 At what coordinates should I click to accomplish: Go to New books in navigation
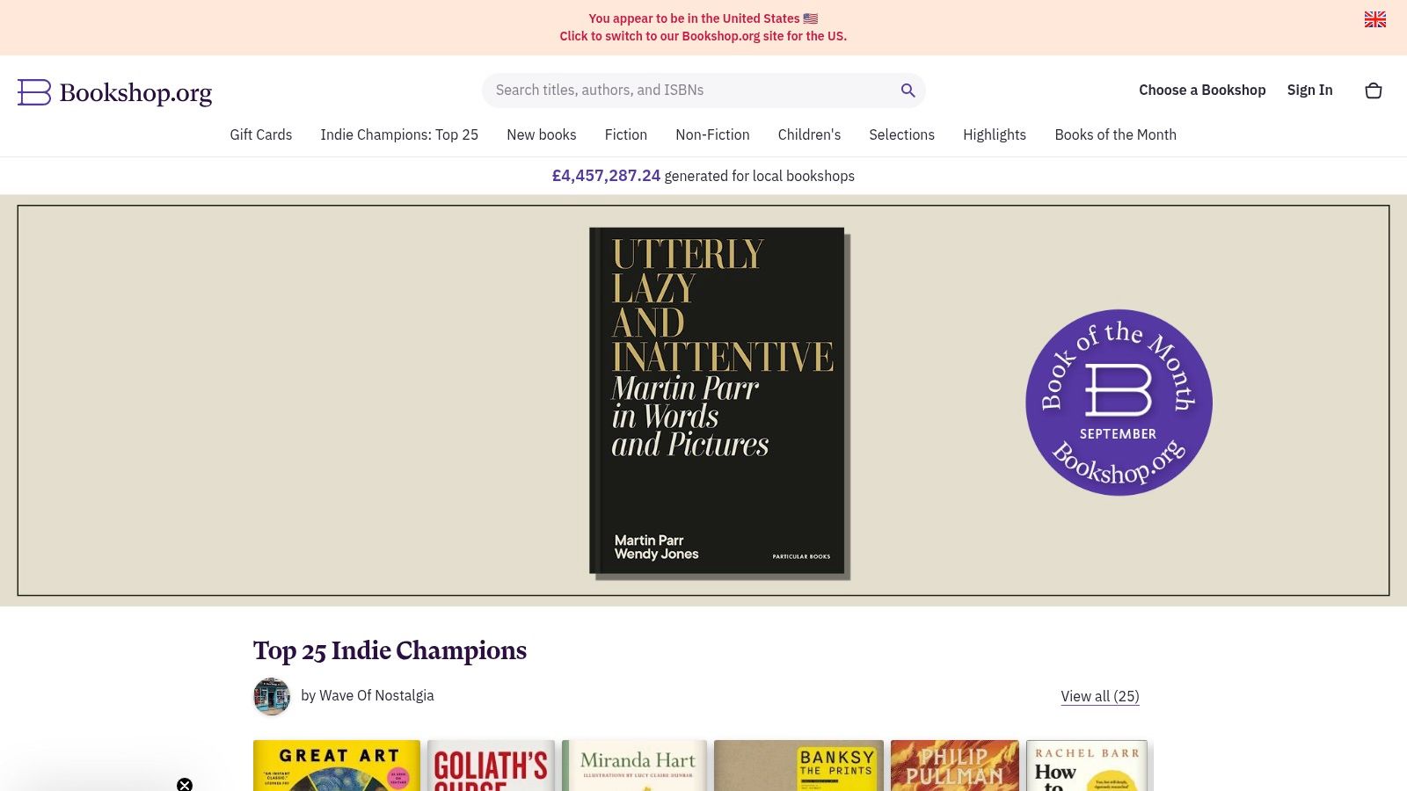pyautogui.click(x=542, y=134)
